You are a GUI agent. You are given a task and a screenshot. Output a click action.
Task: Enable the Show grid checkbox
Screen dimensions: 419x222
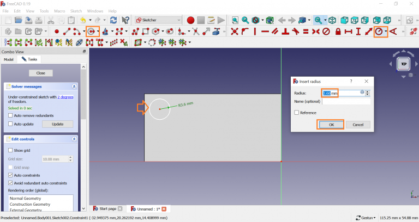pyautogui.click(x=11, y=150)
